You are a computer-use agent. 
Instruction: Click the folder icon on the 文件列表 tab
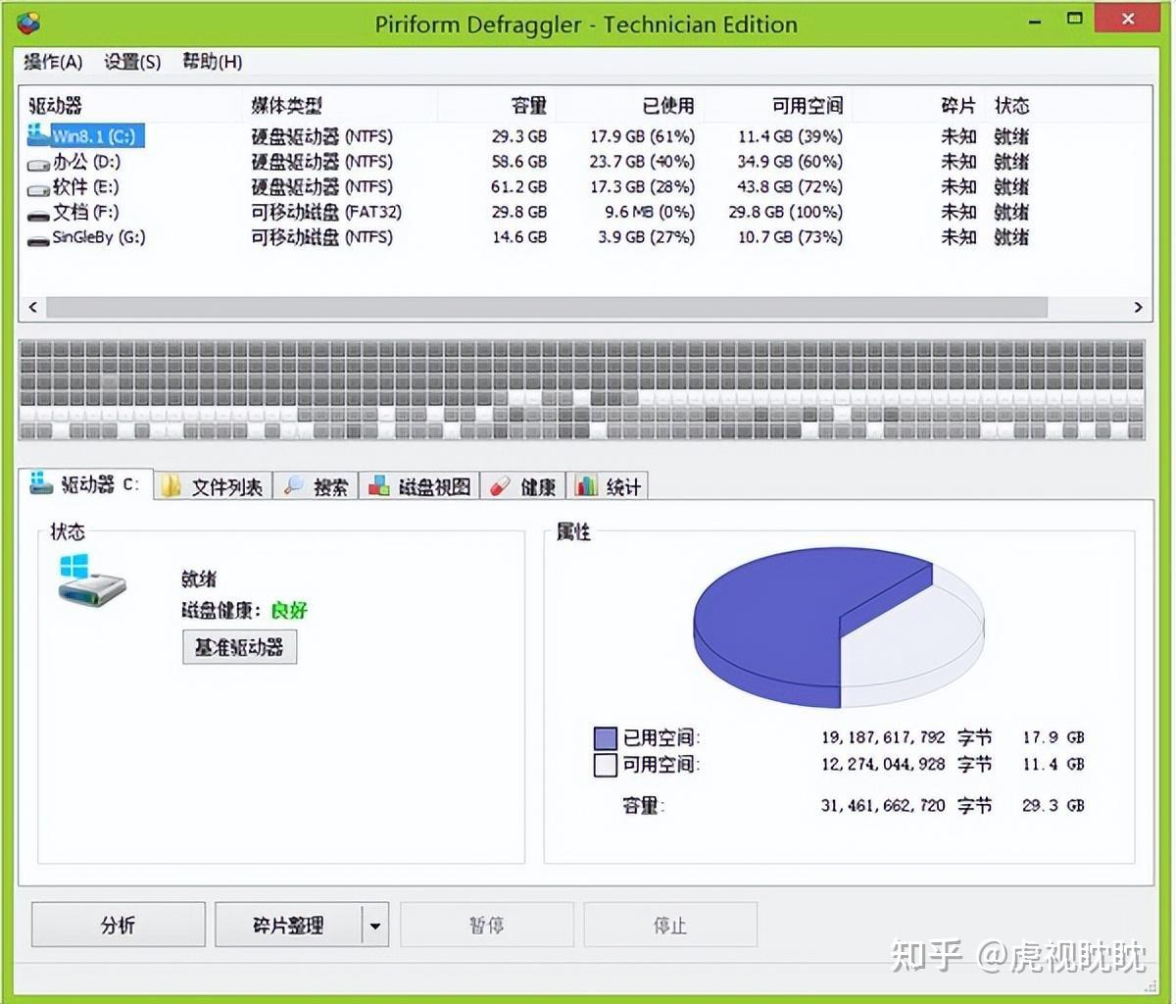tap(169, 485)
